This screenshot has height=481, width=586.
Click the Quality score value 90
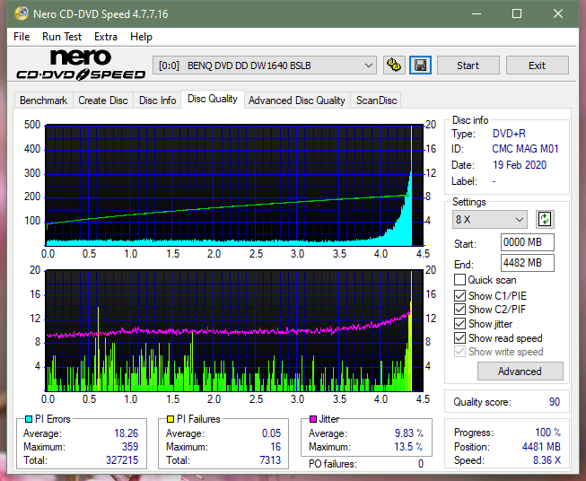pyautogui.click(x=555, y=402)
